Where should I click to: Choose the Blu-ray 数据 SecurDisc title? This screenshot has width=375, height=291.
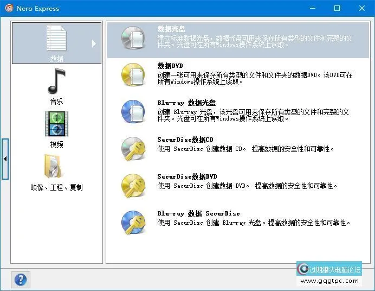point(198,213)
